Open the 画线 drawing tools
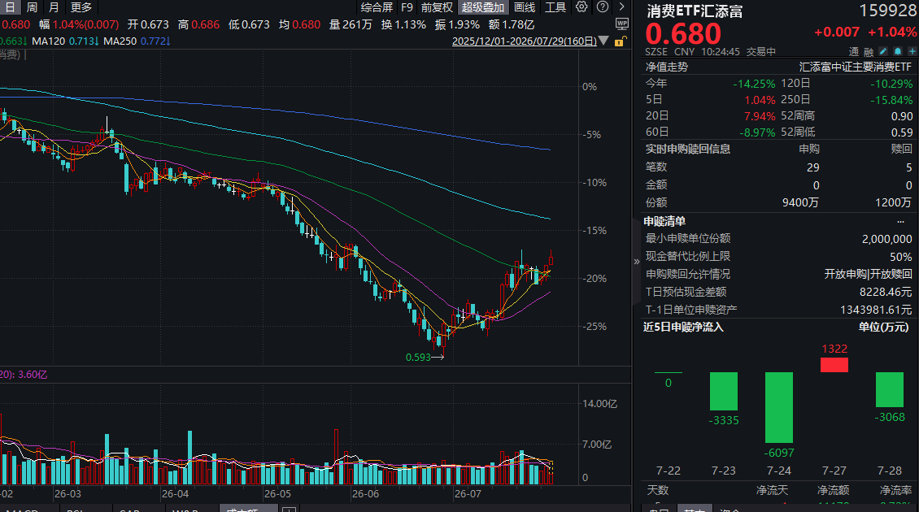 [x=525, y=7]
